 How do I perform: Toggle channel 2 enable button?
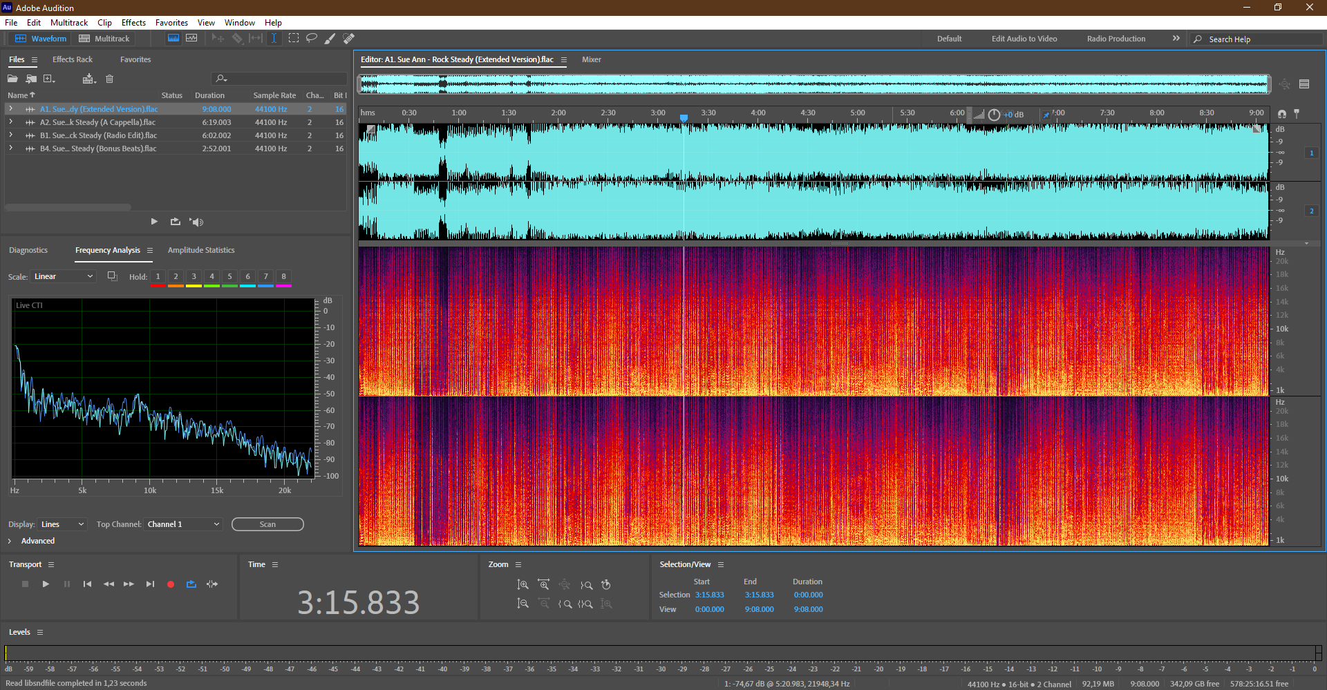[x=1311, y=211]
